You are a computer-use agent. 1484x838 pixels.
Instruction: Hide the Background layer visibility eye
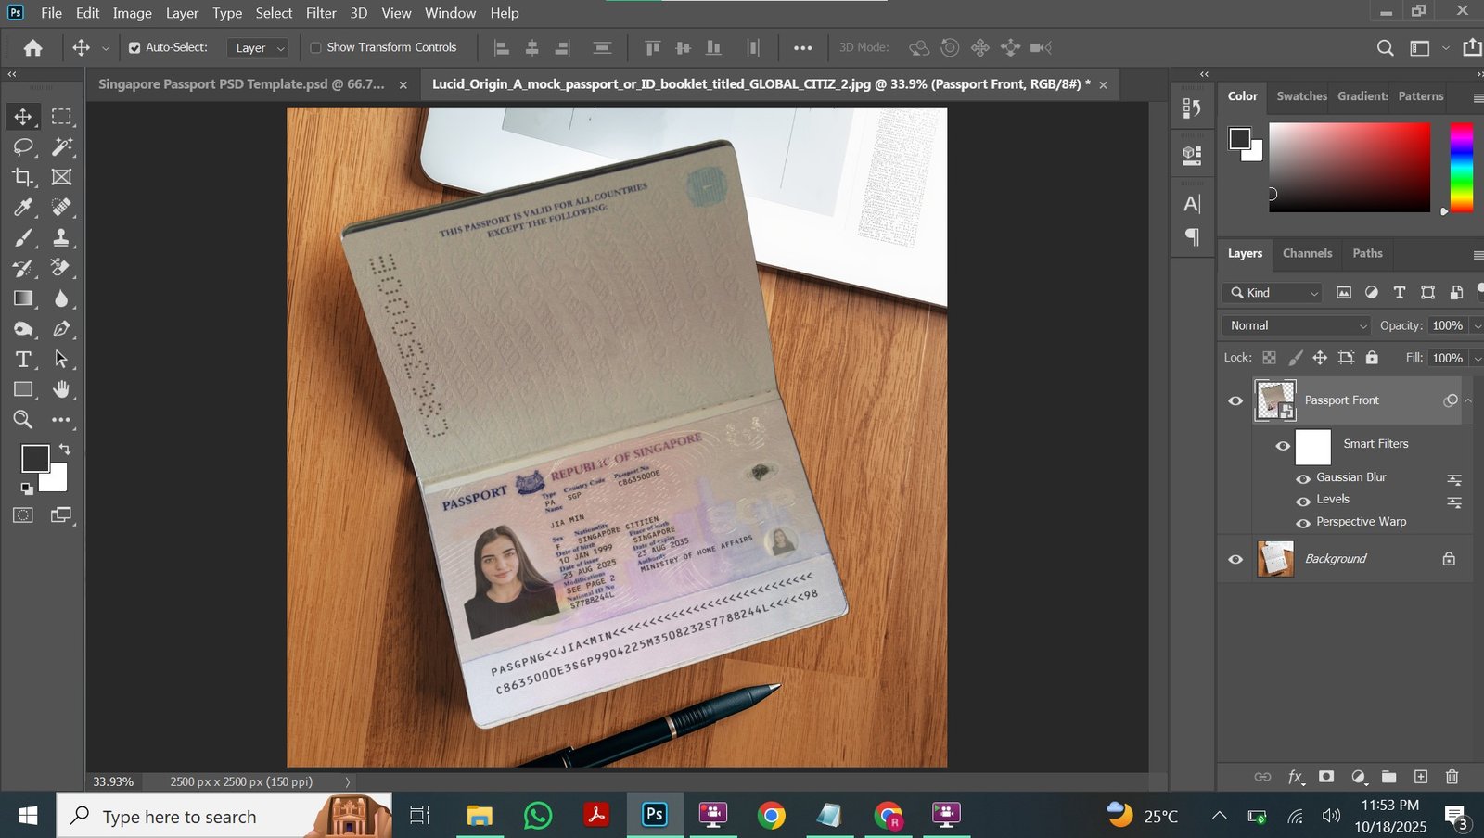pyautogui.click(x=1235, y=559)
